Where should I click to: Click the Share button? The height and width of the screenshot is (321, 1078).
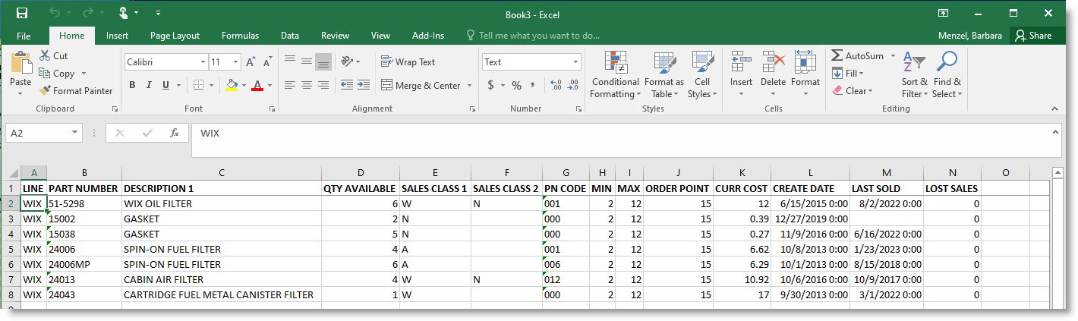(1033, 36)
